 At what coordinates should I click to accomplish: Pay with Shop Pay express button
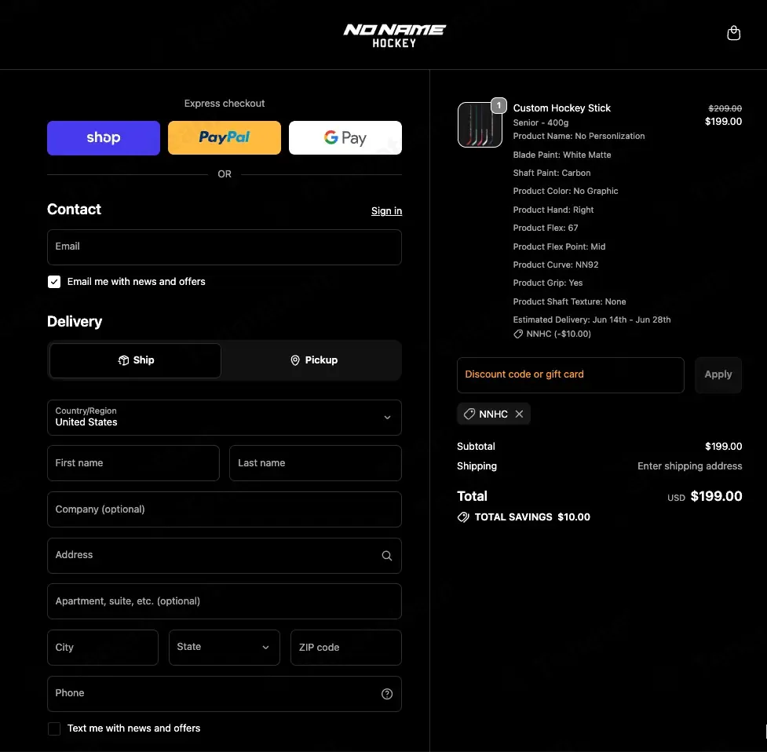point(103,138)
